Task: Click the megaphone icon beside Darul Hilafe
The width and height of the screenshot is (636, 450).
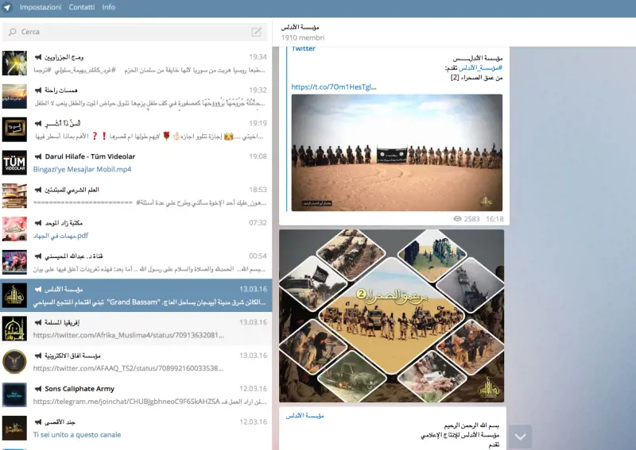Action: 38,156
